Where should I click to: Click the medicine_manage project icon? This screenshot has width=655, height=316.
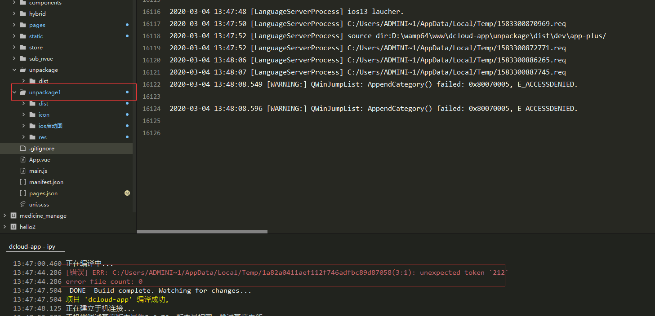point(13,216)
